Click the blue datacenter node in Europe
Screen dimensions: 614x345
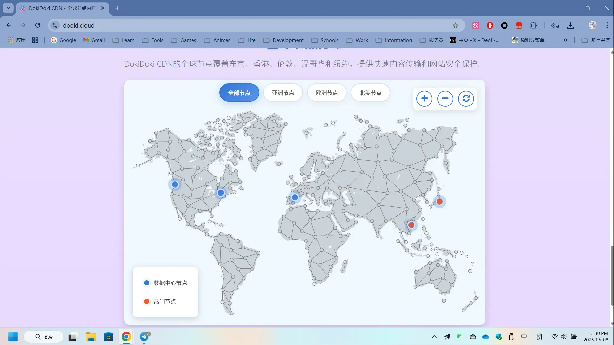pos(295,197)
